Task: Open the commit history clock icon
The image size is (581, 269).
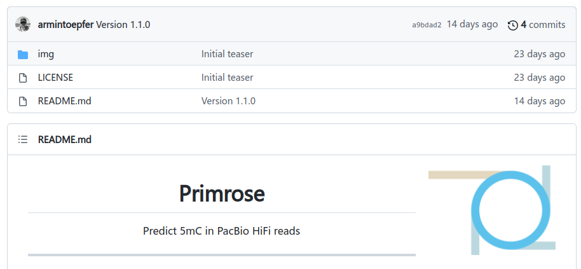Action: 513,25
